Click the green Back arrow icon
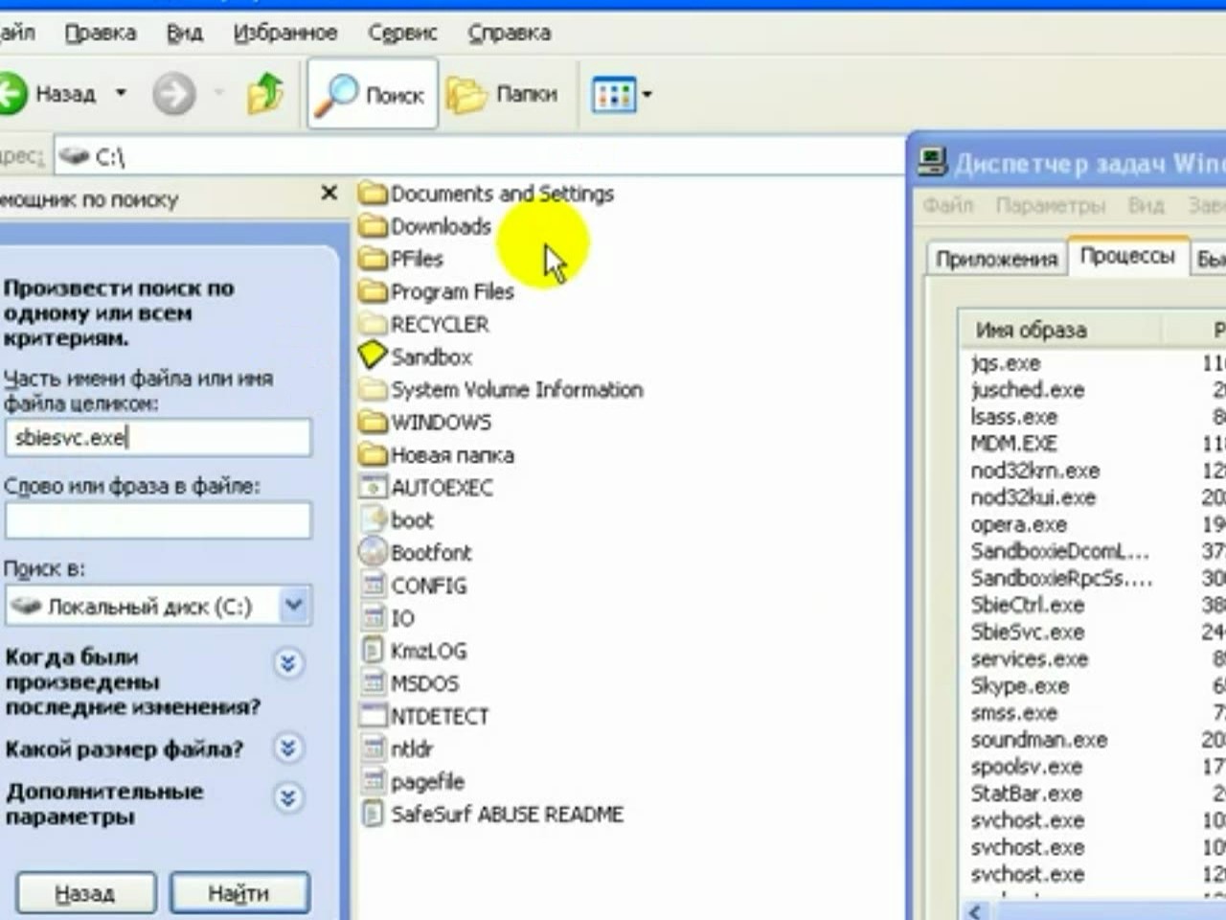Image resolution: width=1226 pixels, height=920 pixels. tap(12, 94)
